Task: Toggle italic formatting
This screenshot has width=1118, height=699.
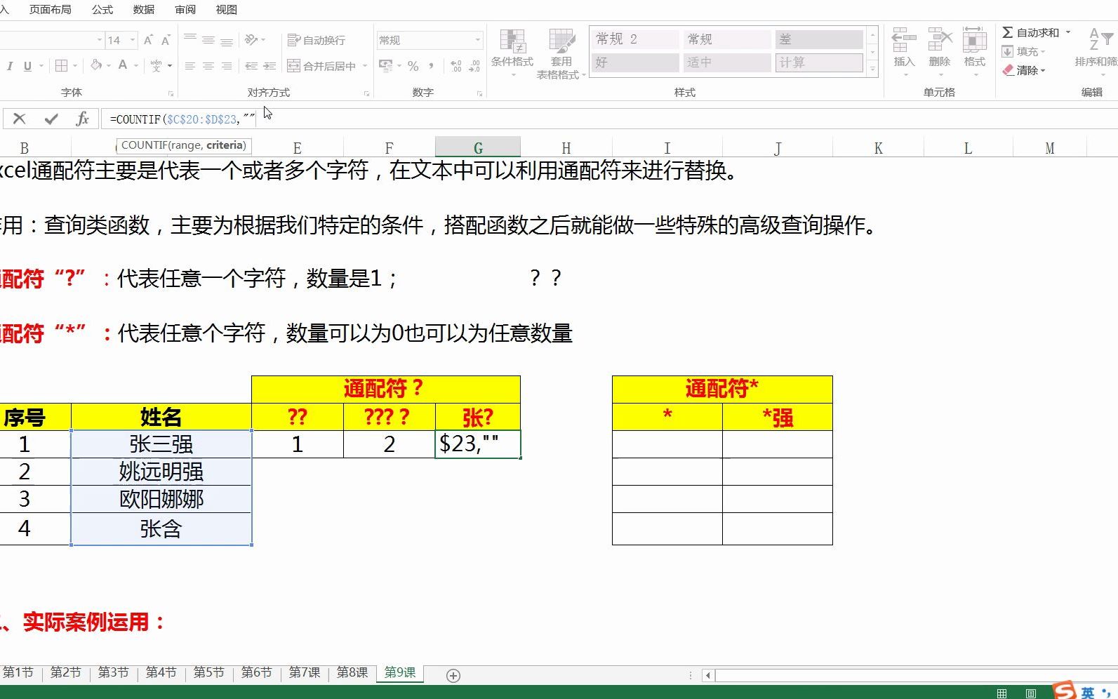Action: coord(10,66)
